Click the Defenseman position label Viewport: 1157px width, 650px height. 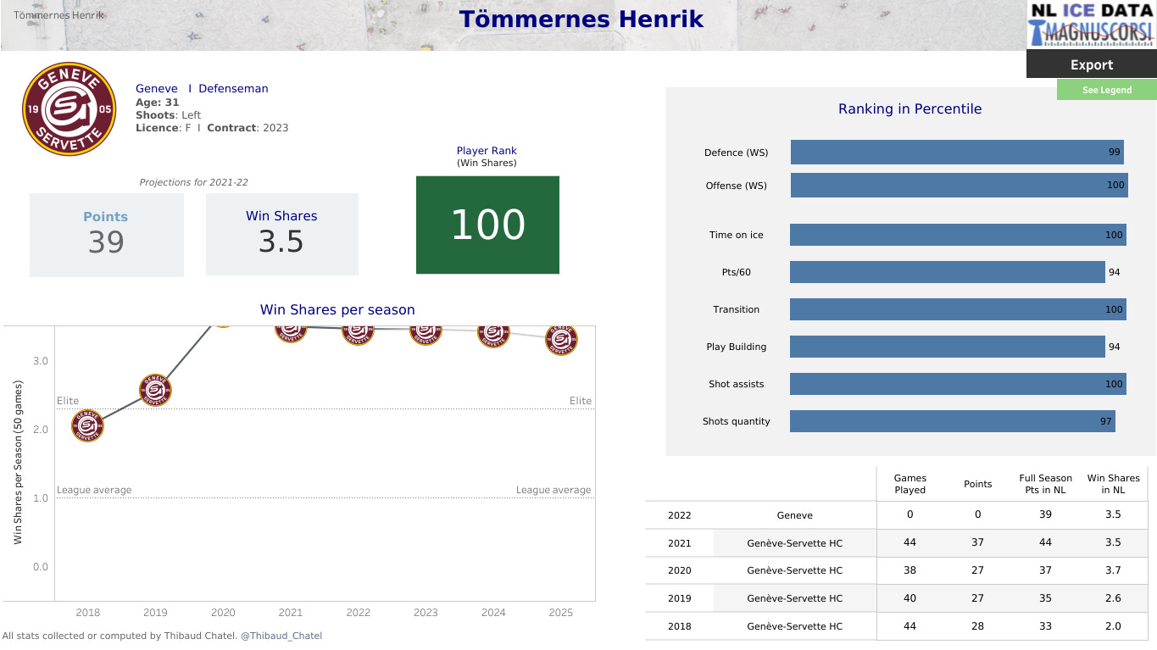(233, 88)
